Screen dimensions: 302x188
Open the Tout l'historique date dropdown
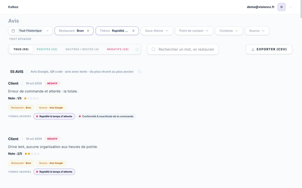click(x=30, y=31)
